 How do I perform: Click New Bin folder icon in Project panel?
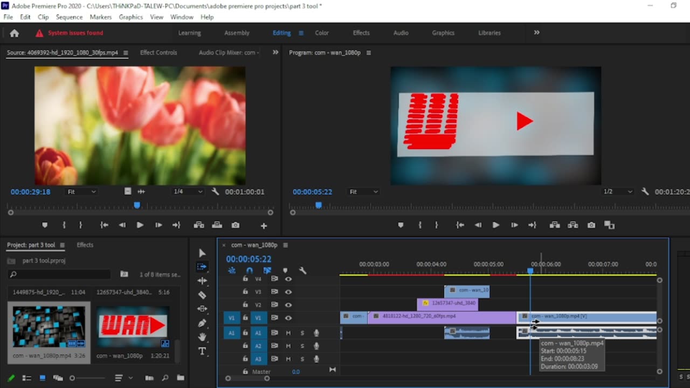(x=181, y=378)
